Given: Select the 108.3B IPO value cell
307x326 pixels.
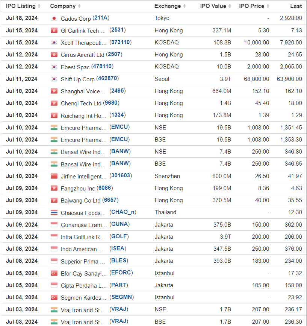Looking at the screenshot, I should [x=222, y=43].
